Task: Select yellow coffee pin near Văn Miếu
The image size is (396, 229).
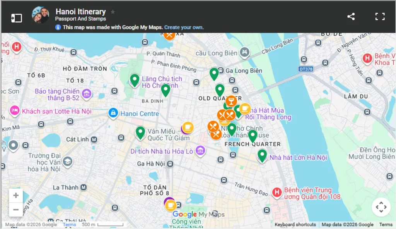Action: click(x=188, y=127)
